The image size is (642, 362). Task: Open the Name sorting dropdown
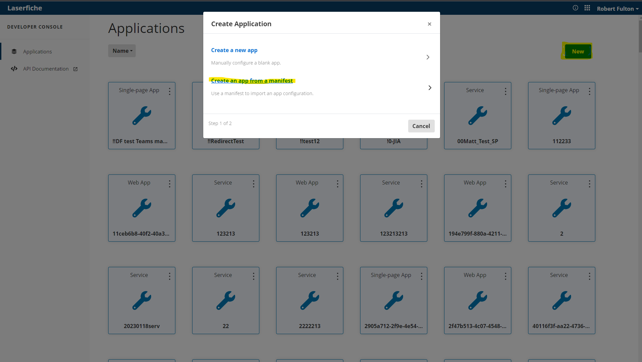122,50
